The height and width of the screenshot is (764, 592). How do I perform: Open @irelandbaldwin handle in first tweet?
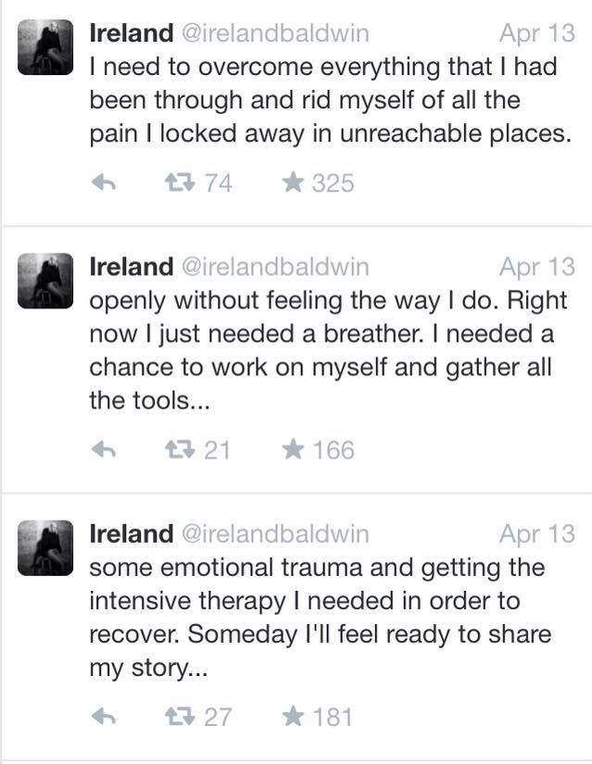(275, 33)
